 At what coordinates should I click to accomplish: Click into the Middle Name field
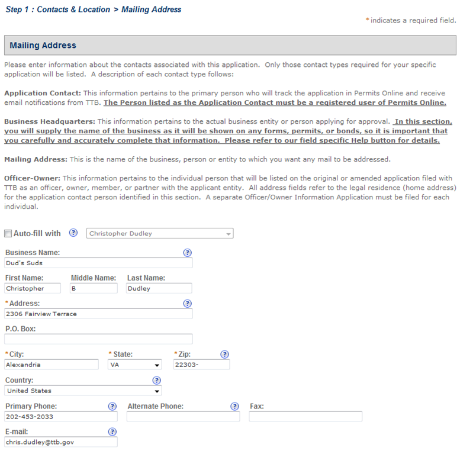click(x=92, y=288)
